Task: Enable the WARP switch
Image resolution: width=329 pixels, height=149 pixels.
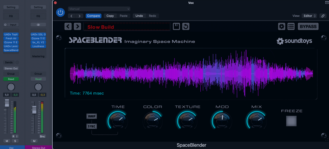Action: pyautogui.click(x=92, y=116)
